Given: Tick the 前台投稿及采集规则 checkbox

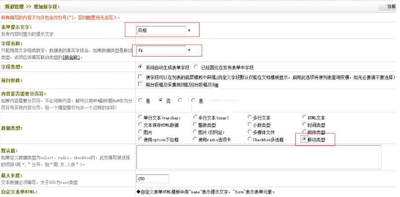Looking at the screenshot, I should click(x=140, y=84).
